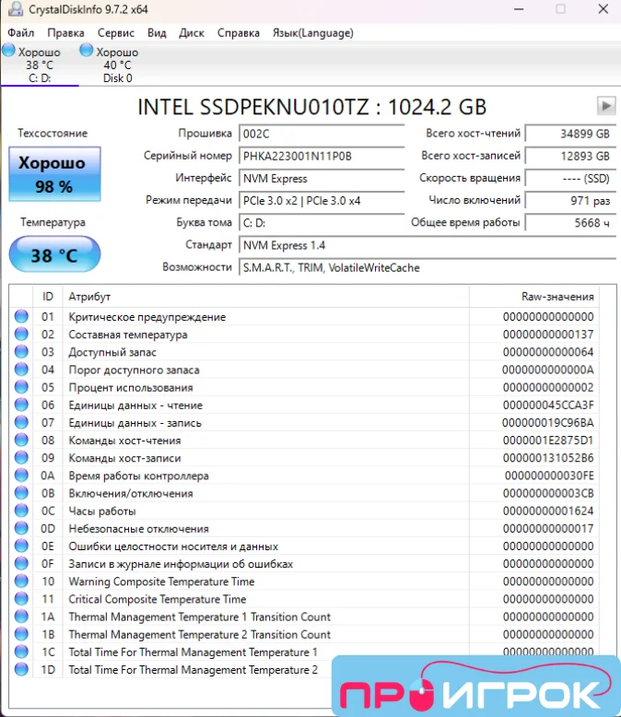Screen dimensions: 621x717
Task: Click the status orb for Critical Composite Temperature Time
Action: 21,599
